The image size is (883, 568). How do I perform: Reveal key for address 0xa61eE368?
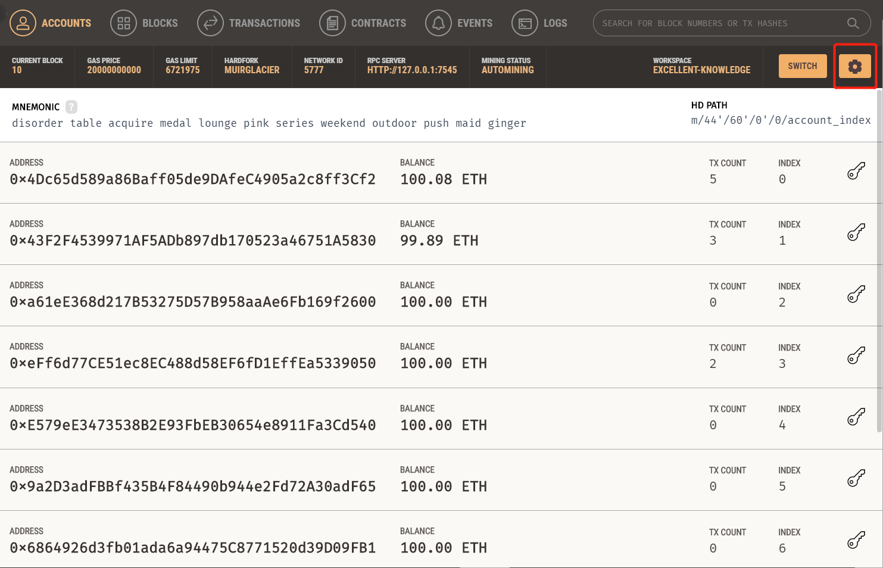856,294
